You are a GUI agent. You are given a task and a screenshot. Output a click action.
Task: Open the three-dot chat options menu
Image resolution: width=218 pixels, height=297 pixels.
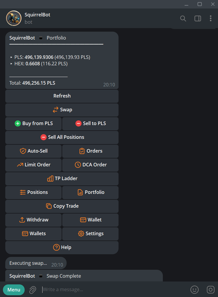211,18
